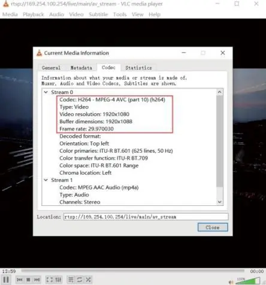Open the Subtitle menu
This screenshot has width=266, height=285.
pyautogui.click(x=98, y=14)
